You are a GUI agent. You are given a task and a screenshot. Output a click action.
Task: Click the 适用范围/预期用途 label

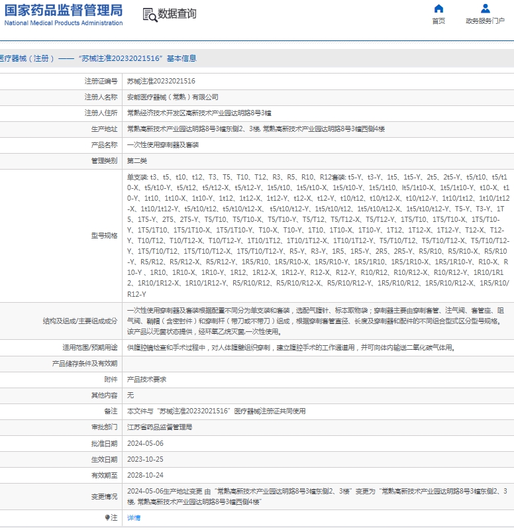coord(90,347)
